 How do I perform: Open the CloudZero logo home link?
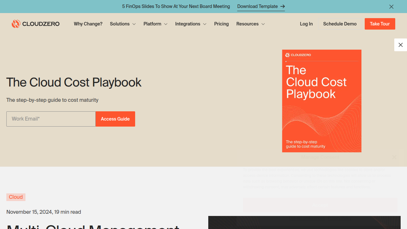(x=36, y=24)
